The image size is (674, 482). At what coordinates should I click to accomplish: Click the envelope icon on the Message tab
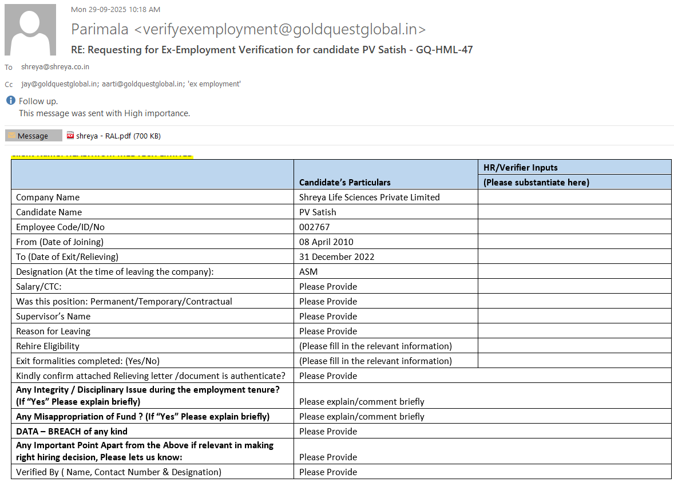(11, 136)
